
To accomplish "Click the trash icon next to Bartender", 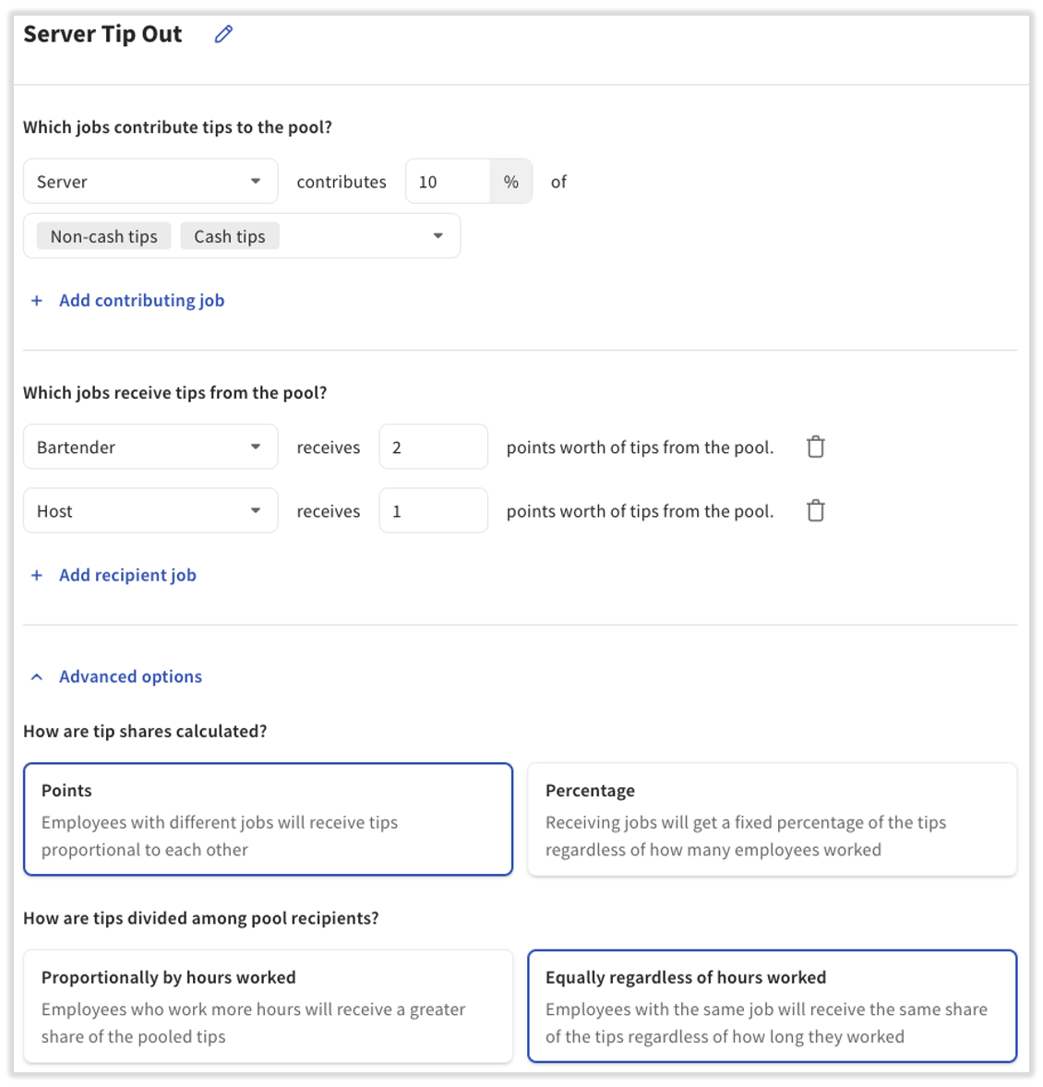I will point(815,447).
